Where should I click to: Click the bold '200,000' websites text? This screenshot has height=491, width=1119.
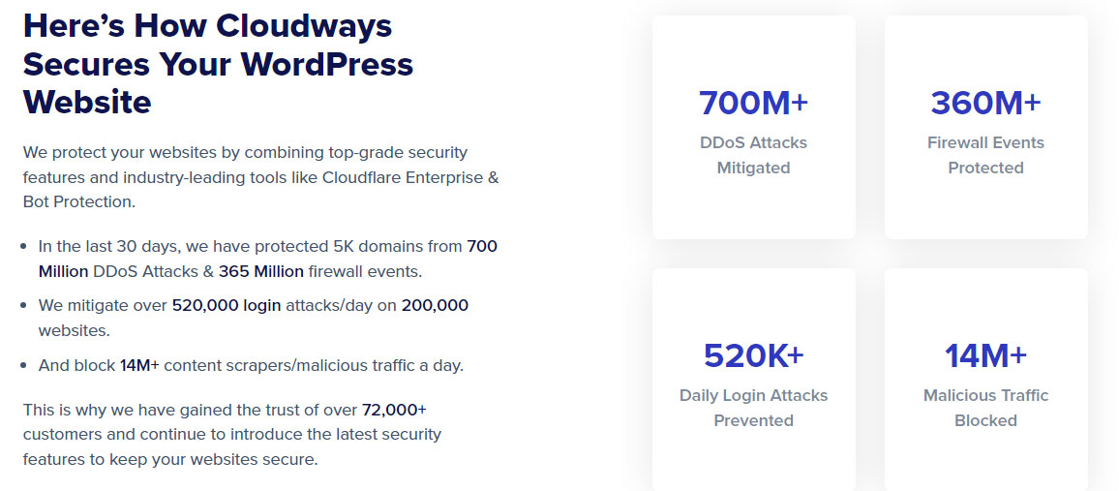[435, 305]
